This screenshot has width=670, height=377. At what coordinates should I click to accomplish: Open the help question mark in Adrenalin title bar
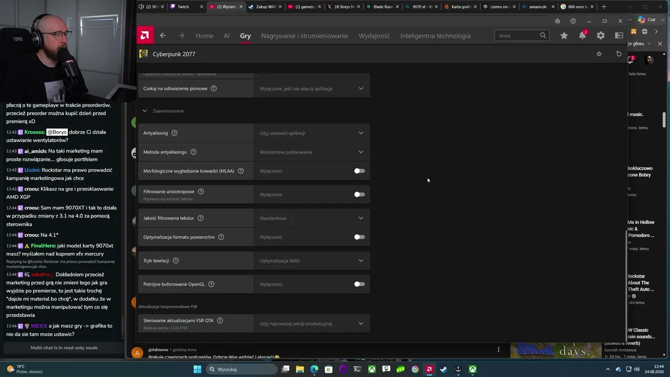[573, 21]
